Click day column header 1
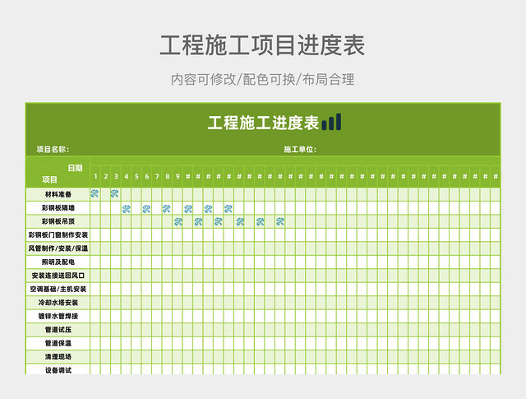Screen dimensions: 526x399 (95, 176)
